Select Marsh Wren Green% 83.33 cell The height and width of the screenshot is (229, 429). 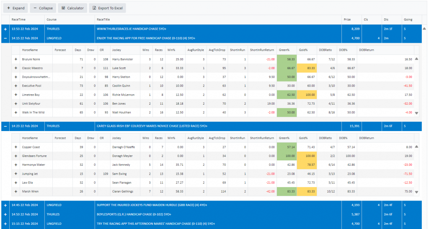pos(287,192)
